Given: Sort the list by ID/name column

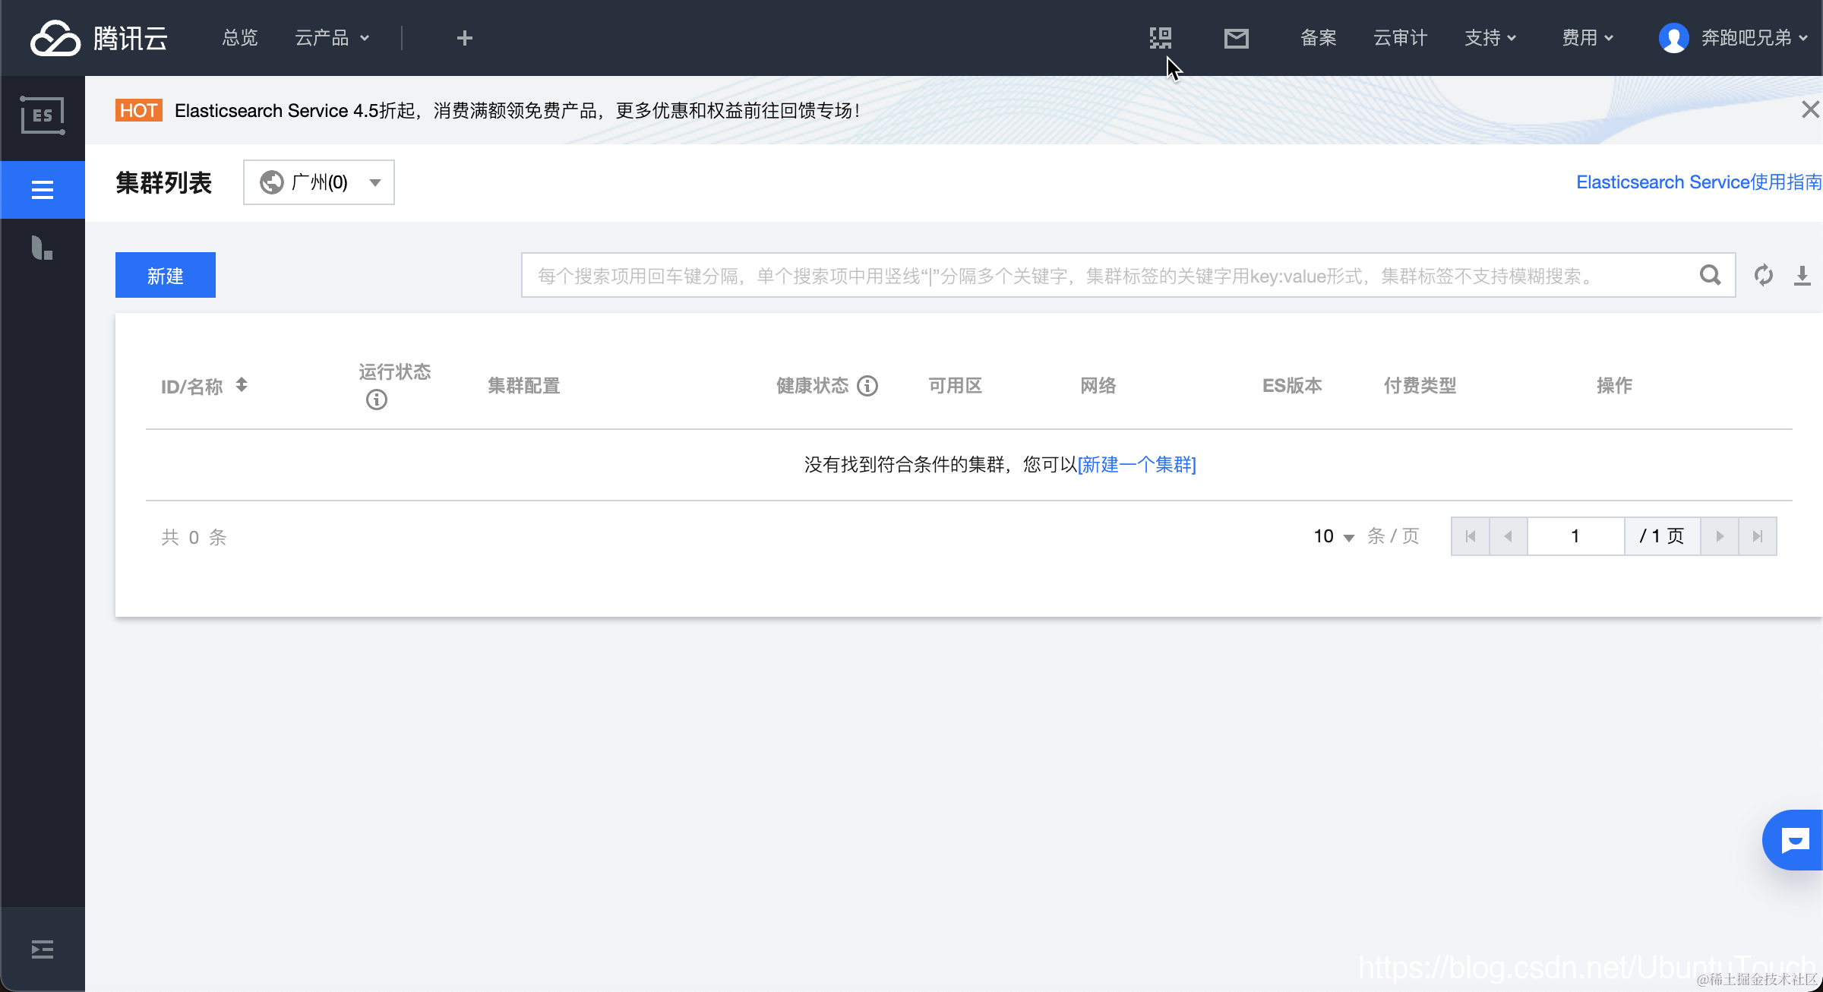Looking at the screenshot, I should pos(242,385).
